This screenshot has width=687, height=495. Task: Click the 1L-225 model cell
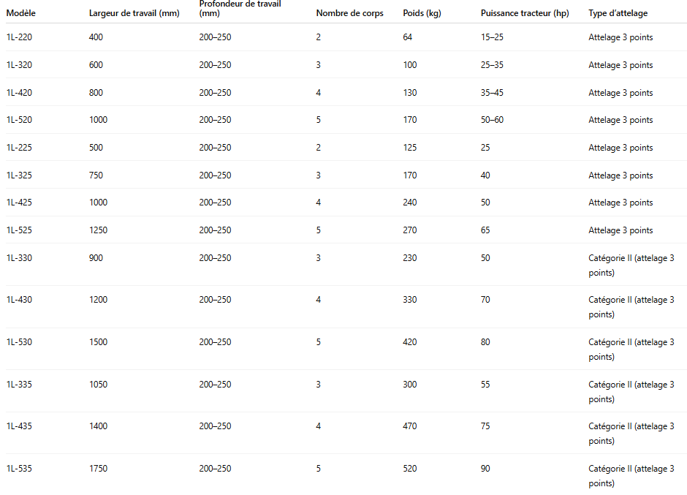[x=19, y=147]
